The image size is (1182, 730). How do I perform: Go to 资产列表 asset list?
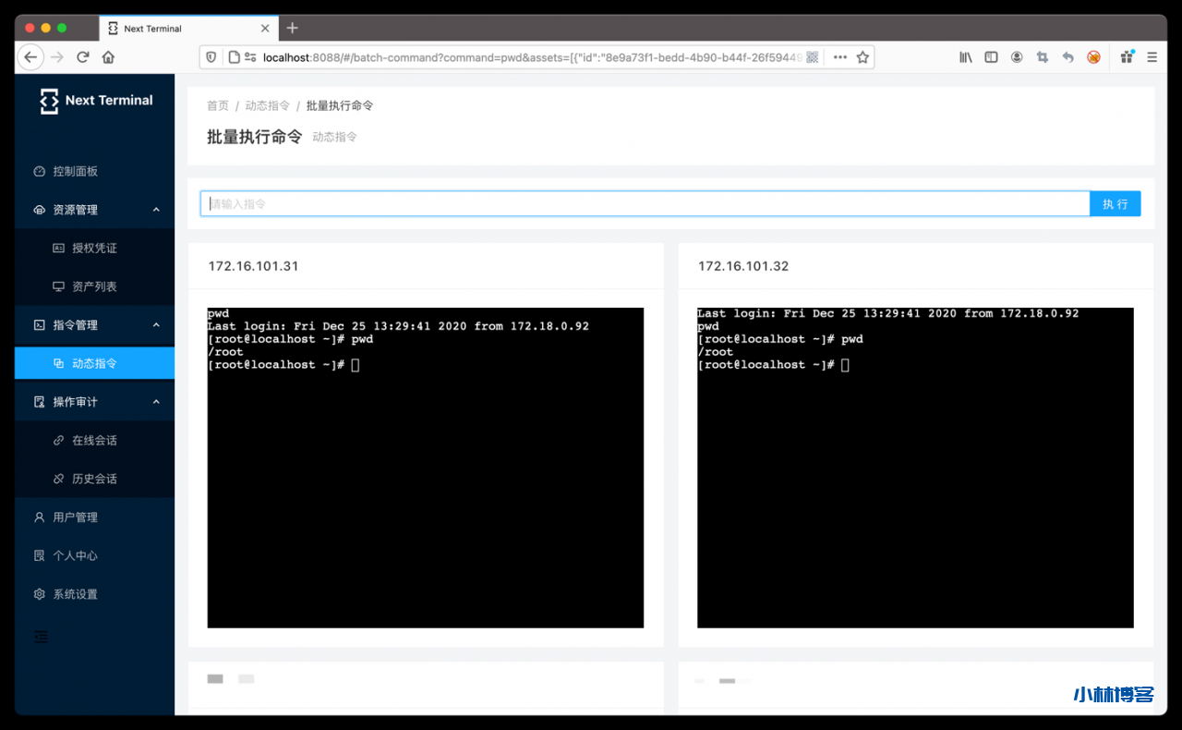coord(94,286)
